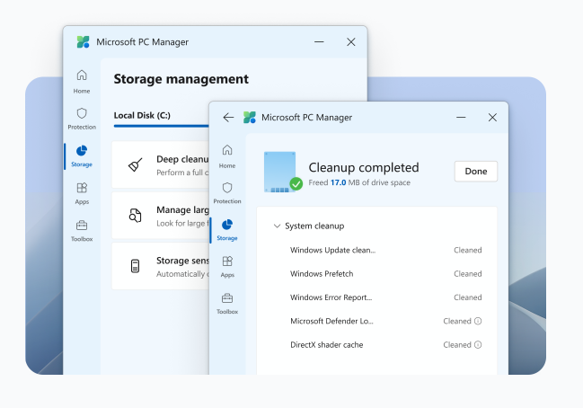Open the Deep cleanup card
This screenshot has height=408, width=583.
click(160, 164)
